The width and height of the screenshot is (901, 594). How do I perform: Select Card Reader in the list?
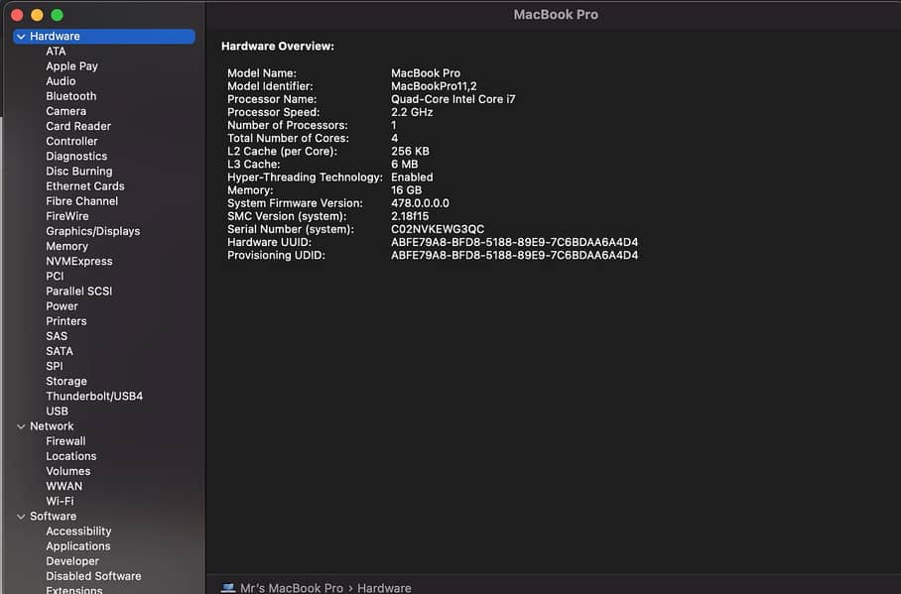(78, 126)
